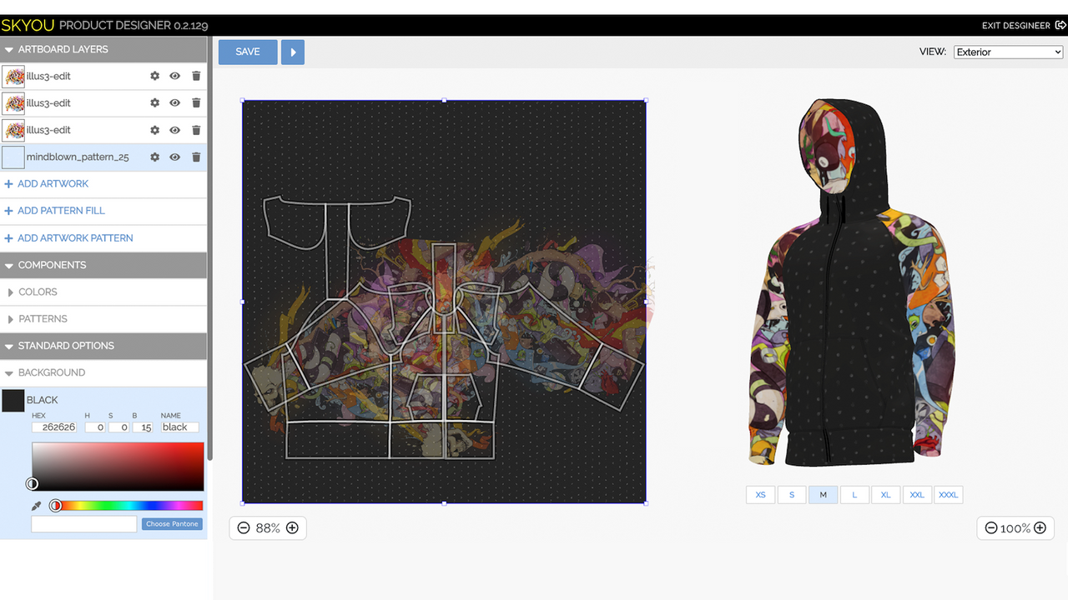Toggle visibility of the first illus3-edit layer
The width and height of the screenshot is (1068, 600).
(x=174, y=76)
